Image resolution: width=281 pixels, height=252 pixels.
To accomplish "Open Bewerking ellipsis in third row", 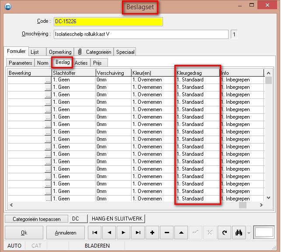I will click(48, 95).
